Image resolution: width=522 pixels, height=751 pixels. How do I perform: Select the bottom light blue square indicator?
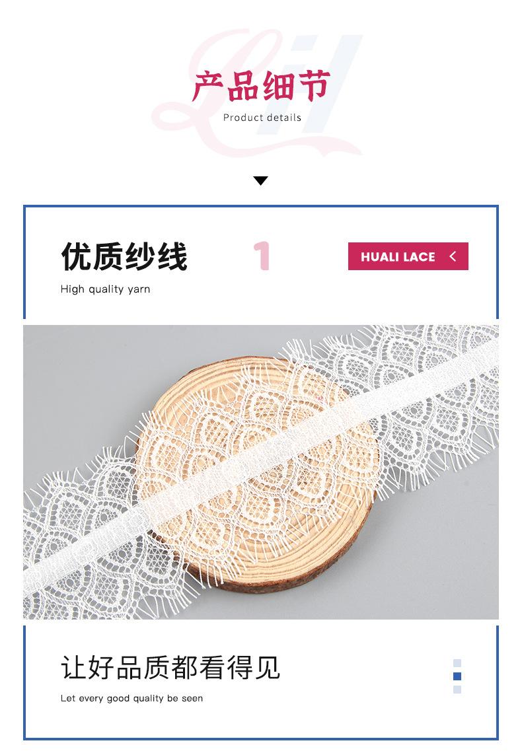click(457, 690)
